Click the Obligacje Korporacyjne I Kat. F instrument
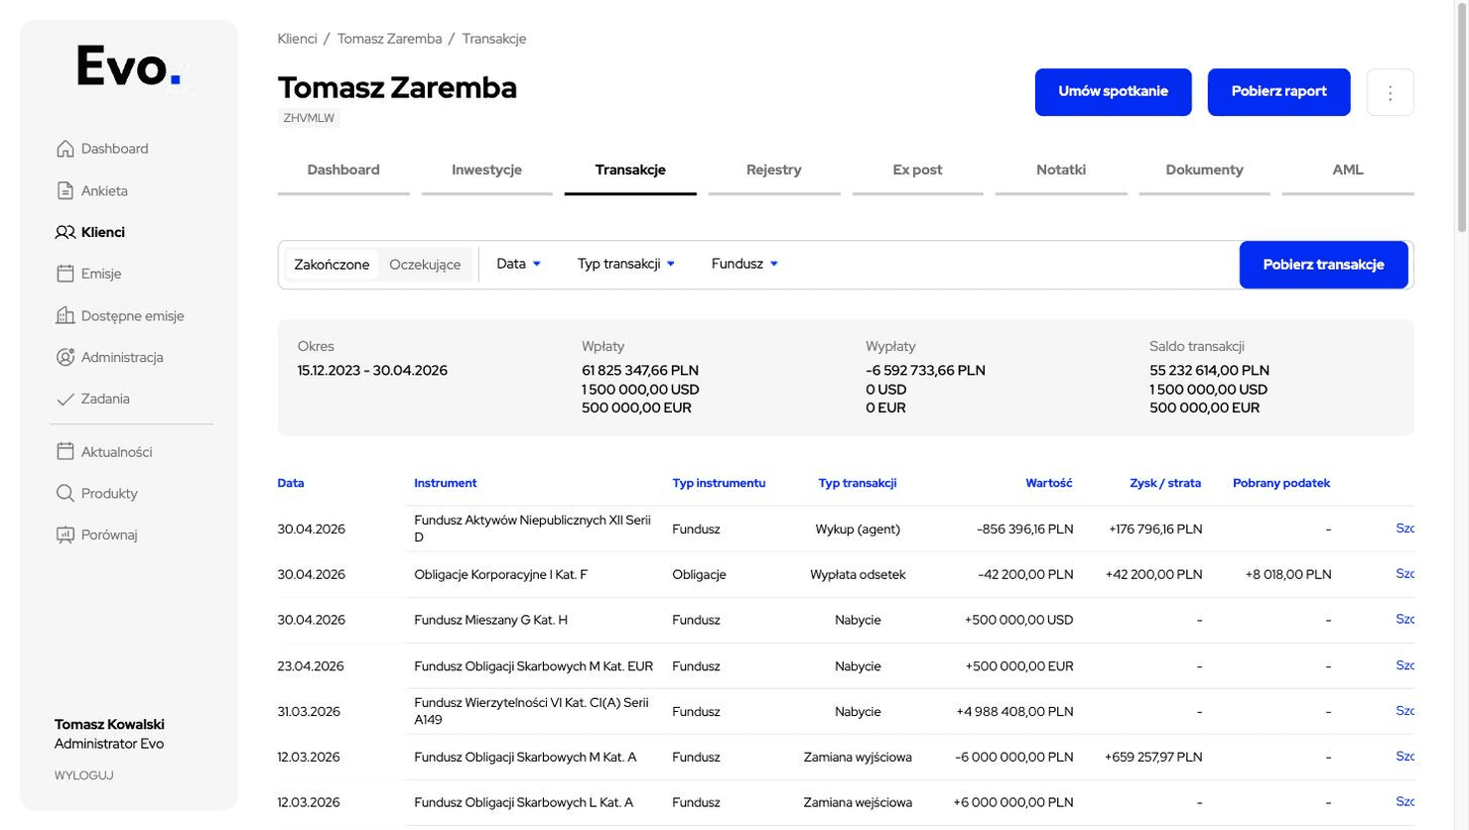The image size is (1469, 830). (x=500, y=574)
